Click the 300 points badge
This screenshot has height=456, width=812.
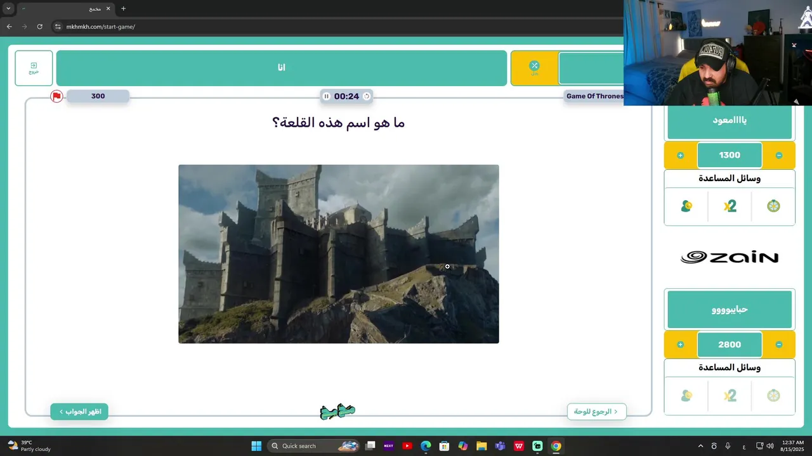point(98,96)
